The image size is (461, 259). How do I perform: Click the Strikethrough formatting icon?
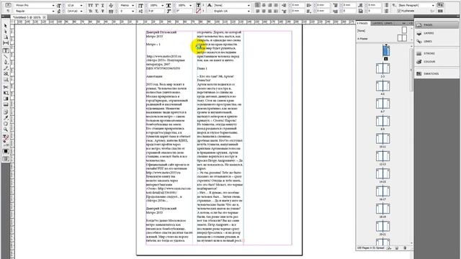click(x=102, y=11)
